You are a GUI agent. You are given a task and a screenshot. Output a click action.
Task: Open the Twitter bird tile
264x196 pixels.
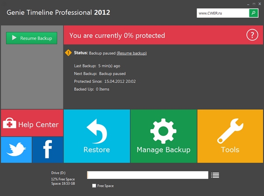pos(16,150)
